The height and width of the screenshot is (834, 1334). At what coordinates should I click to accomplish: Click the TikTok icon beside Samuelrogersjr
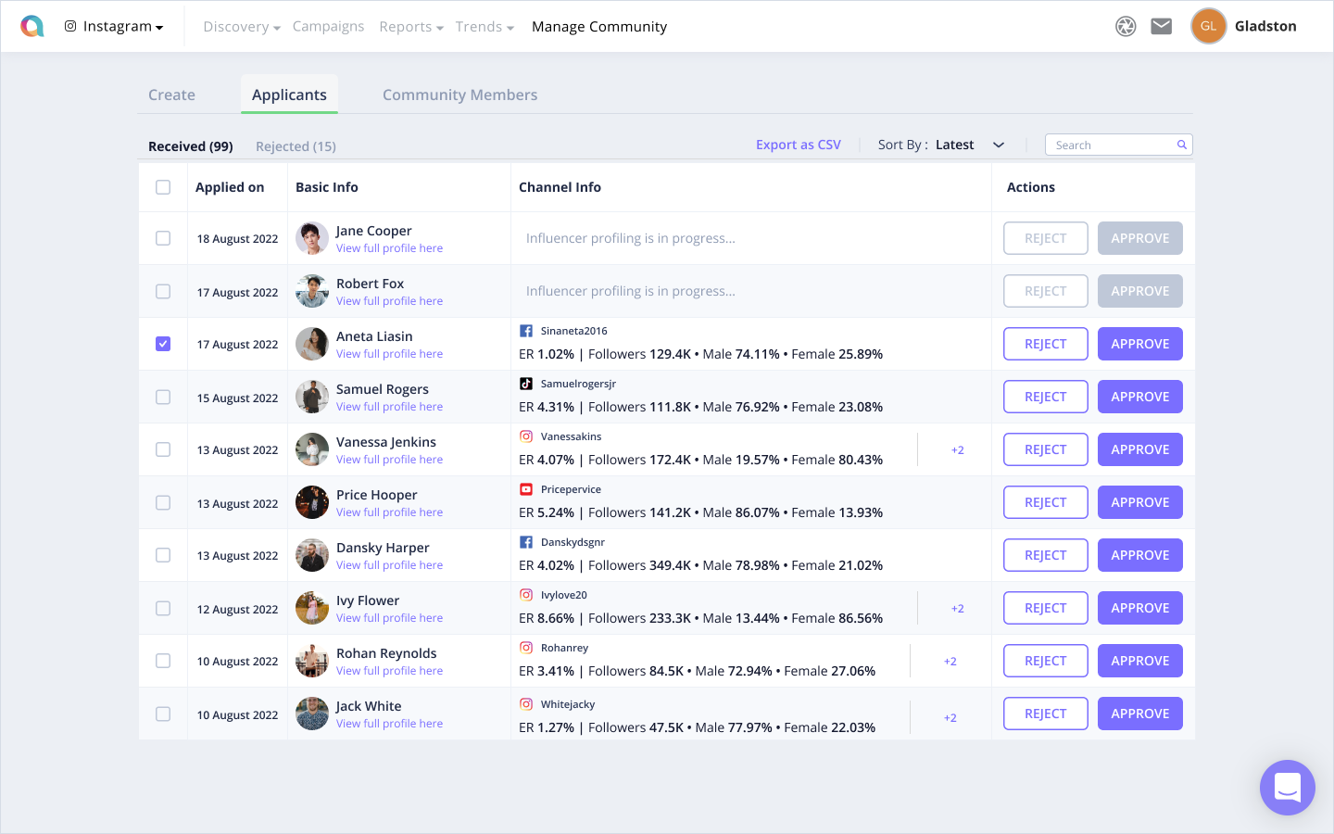(x=526, y=384)
